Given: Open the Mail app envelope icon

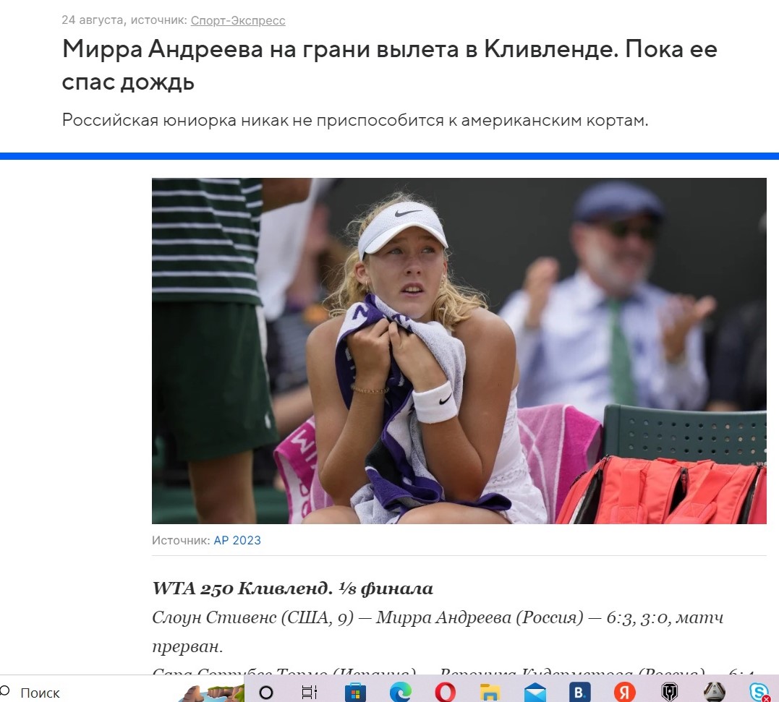Looking at the screenshot, I should [535, 692].
